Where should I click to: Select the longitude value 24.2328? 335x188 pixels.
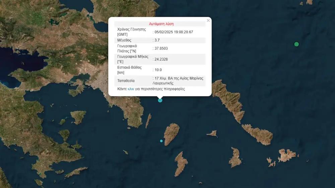pyautogui.click(x=161, y=59)
